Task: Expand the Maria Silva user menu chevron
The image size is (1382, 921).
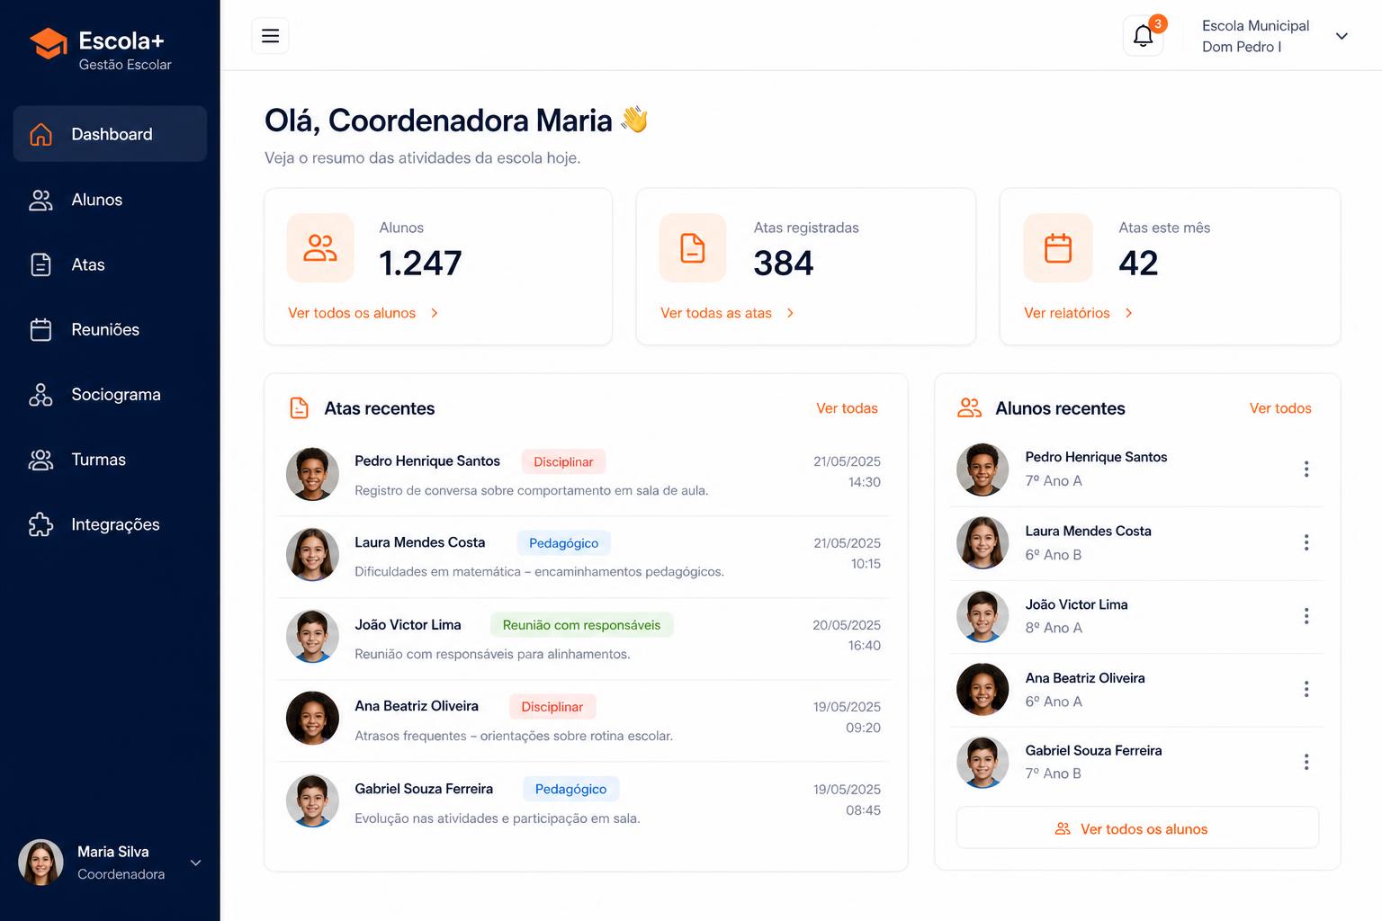Action: click(x=195, y=863)
